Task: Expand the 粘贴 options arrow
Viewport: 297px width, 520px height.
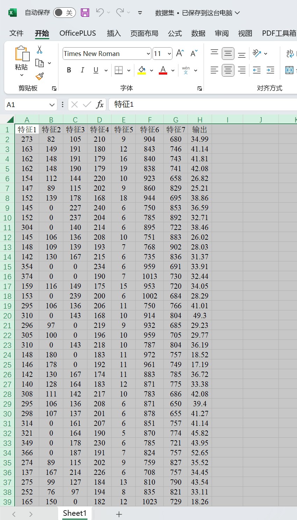Action: click(22, 75)
